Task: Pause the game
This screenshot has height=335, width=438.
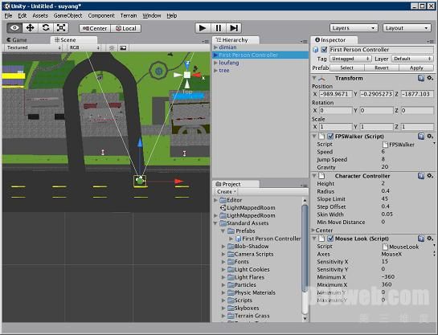Action: pyautogui.click(x=218, y=28)
